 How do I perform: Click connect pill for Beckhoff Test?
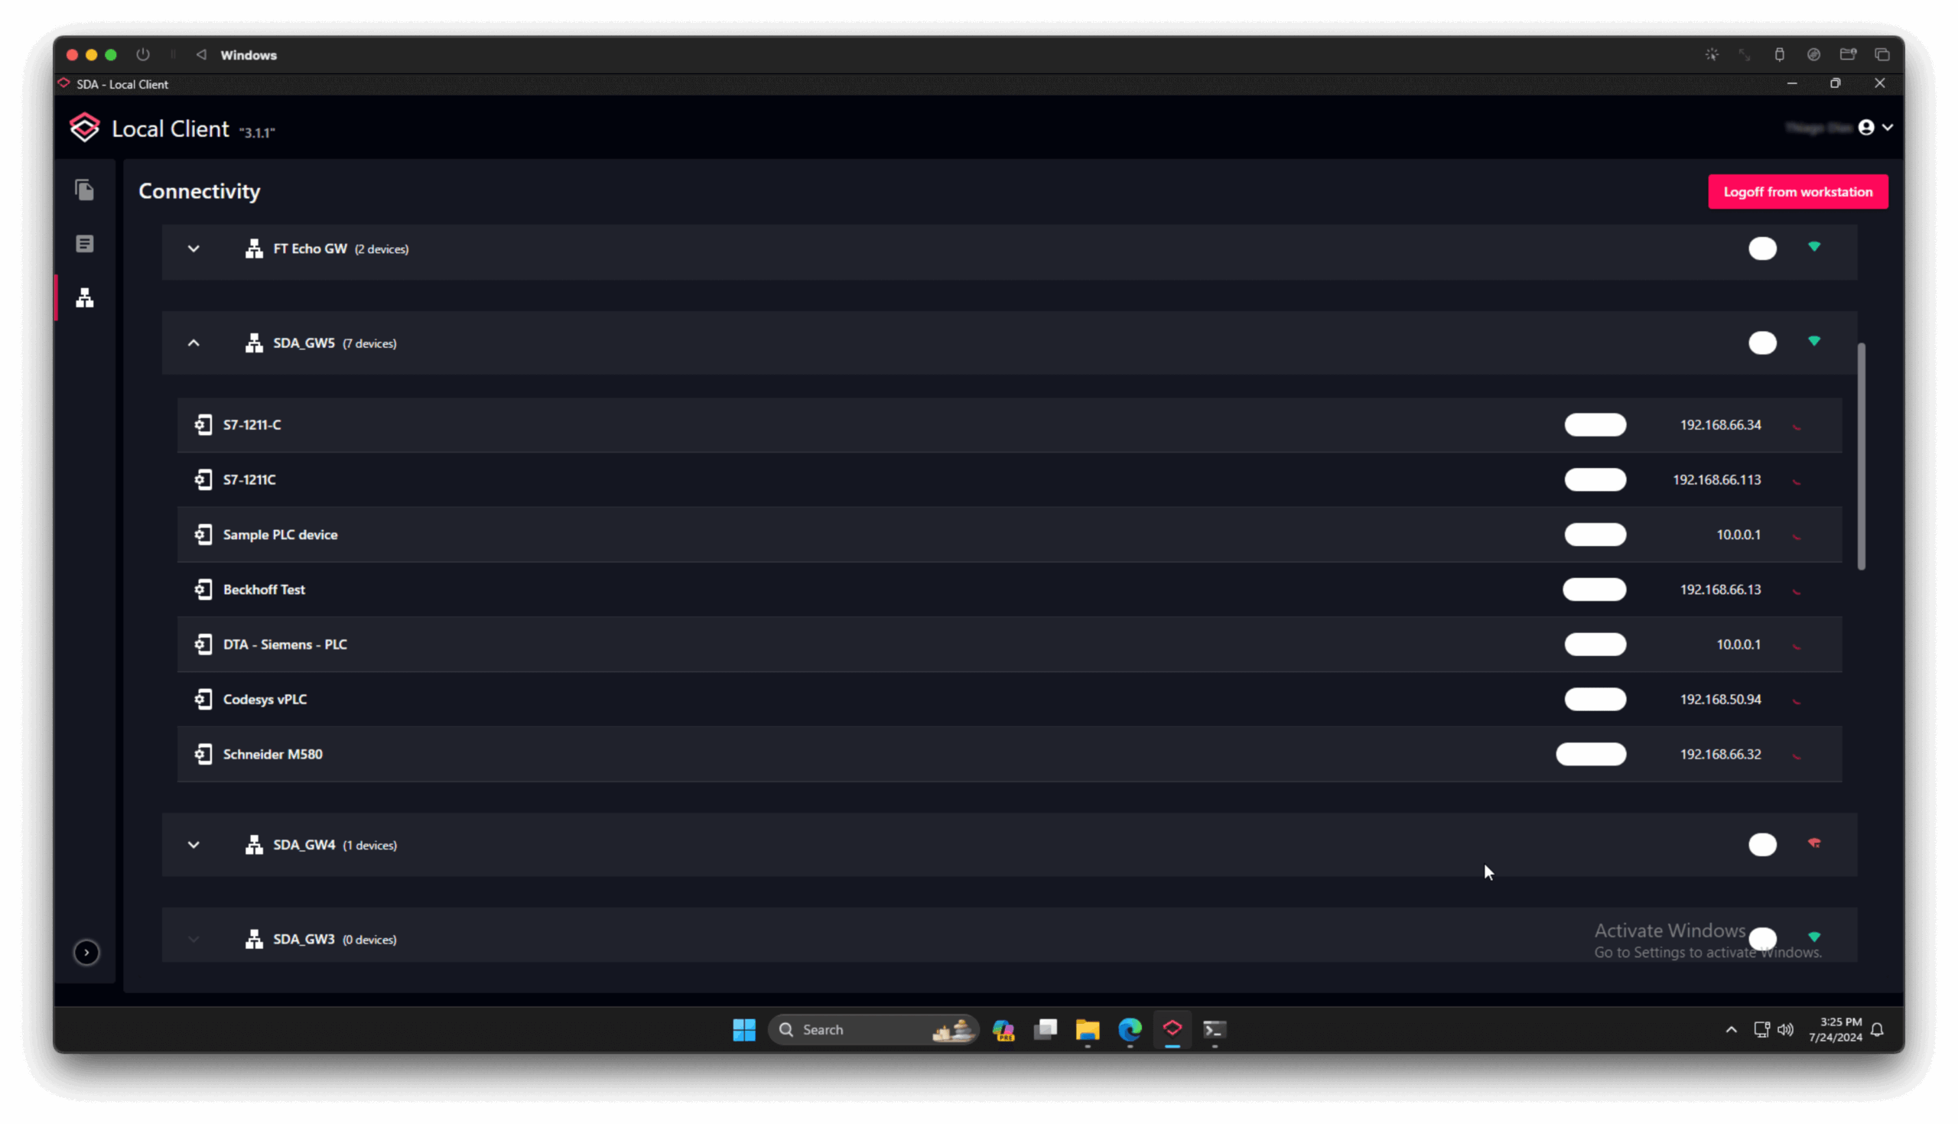[1594, 590]
